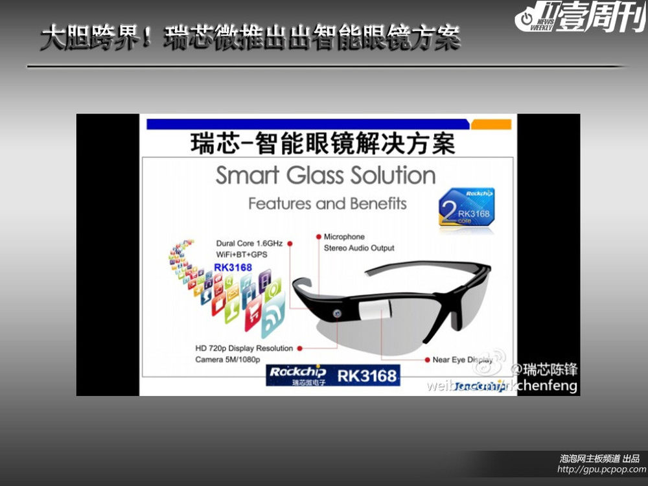
Task: Open the embedded smart glass slide image
Action: [x=328, y=255]
